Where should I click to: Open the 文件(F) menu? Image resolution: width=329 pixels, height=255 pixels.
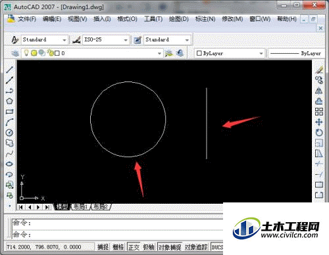[26, 19]
